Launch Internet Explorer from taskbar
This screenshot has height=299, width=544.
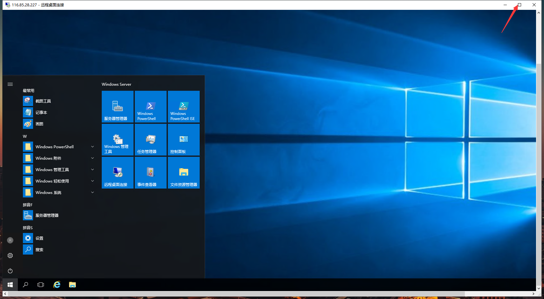[57, 285]
